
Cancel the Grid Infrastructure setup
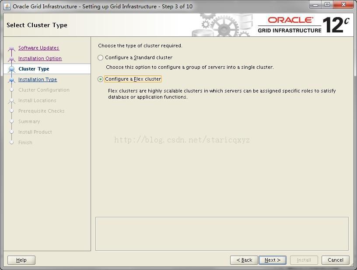coord(336,260)
